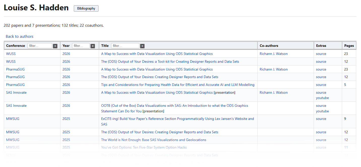Open source link for ExCITE-ing paper
This screenshot has width=361, height=167.
(321, 119)
